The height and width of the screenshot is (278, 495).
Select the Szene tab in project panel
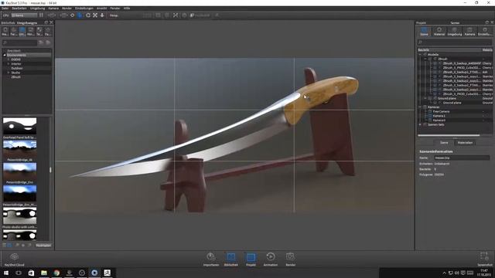click(424, 31)
